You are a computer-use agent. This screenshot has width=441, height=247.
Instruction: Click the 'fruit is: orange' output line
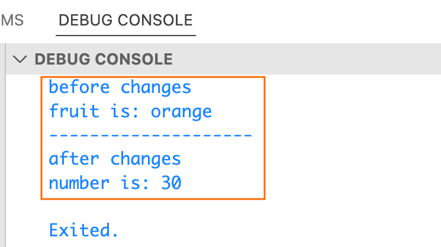click(130, 111)
